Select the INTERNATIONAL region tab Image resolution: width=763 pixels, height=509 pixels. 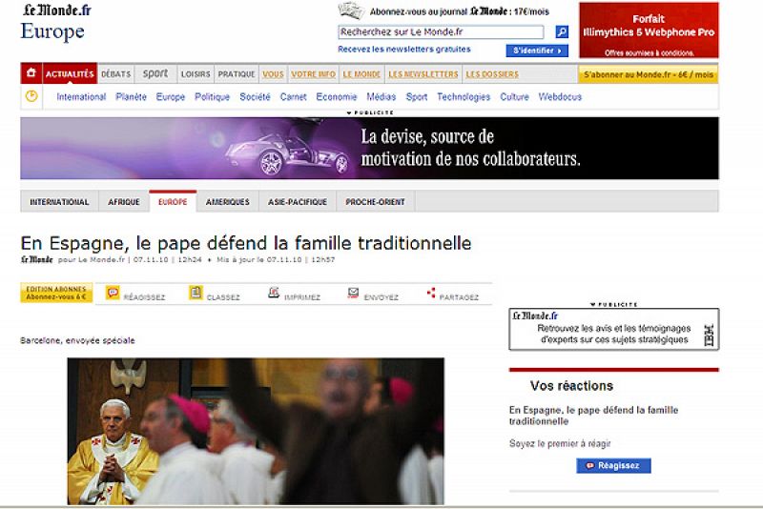tap(59, 202)
